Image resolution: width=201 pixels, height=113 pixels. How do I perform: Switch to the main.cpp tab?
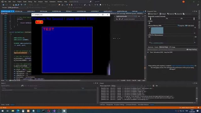tap(135, 11)
